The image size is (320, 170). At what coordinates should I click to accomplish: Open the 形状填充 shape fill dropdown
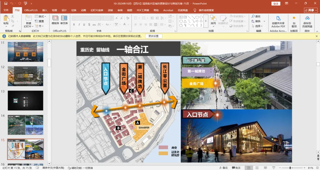[238, 16]
